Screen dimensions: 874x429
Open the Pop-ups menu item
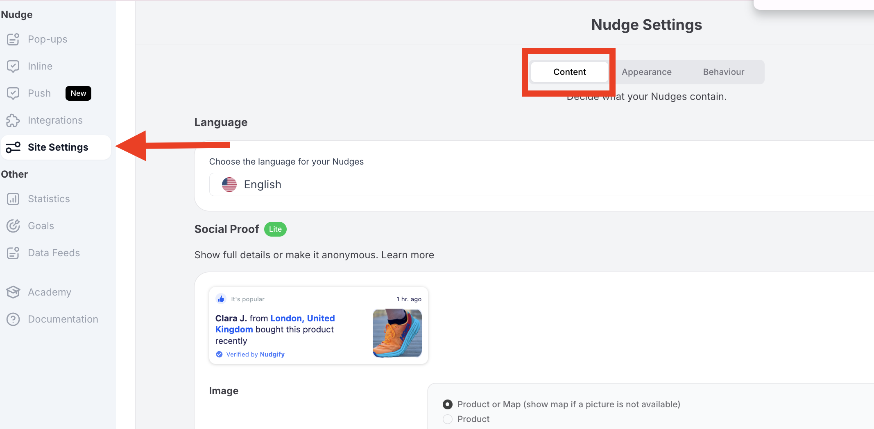pyautogui.click(x=48, y=39)
